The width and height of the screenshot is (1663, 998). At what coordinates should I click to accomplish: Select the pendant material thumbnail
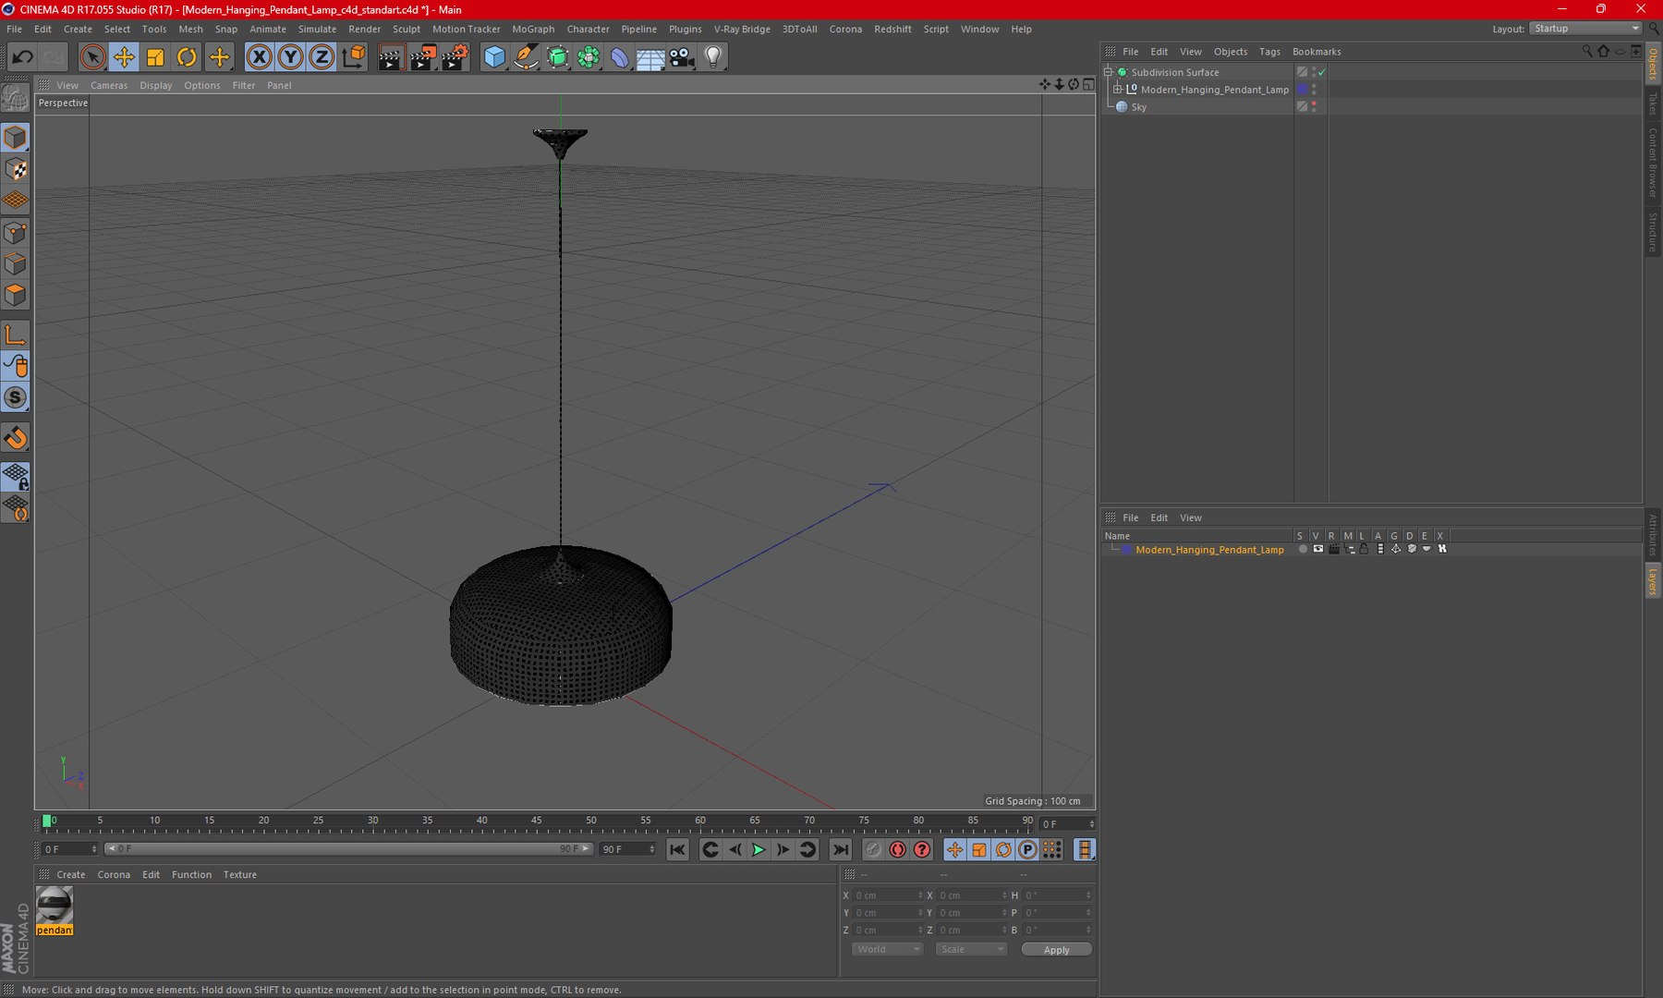click(x=55, y=910)
